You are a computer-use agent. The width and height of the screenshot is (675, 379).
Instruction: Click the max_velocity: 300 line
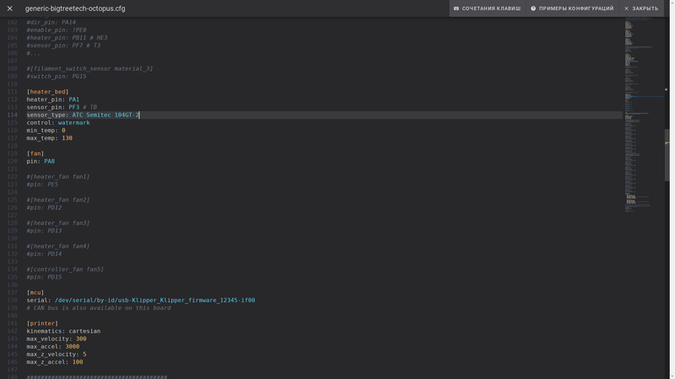(x=57, y=339)
